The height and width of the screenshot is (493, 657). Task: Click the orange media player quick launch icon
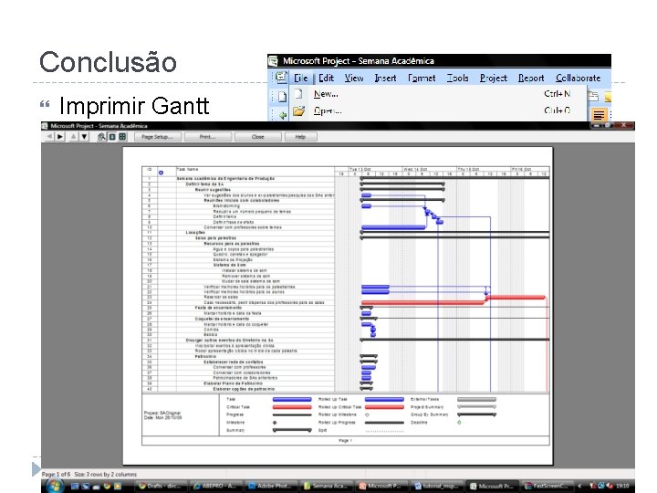[118, 487]
